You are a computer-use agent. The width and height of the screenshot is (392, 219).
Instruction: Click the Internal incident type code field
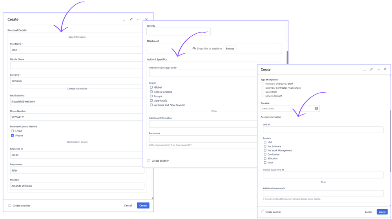click(203, 73)
